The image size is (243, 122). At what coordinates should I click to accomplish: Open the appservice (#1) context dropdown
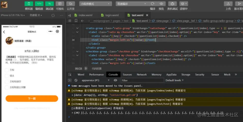(96, 80)
